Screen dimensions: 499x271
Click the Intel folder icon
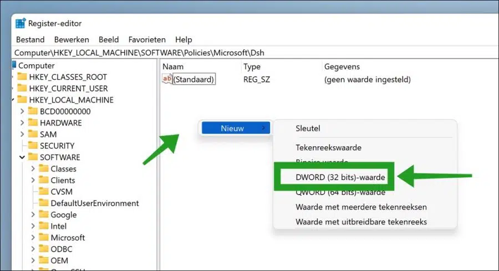tap(44, 226)
